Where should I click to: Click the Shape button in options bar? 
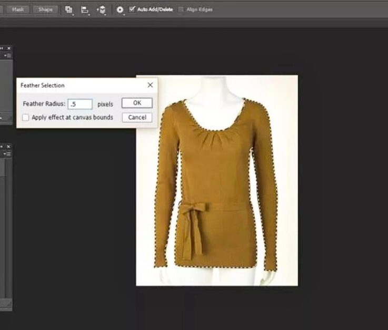[x=45, y=9]
